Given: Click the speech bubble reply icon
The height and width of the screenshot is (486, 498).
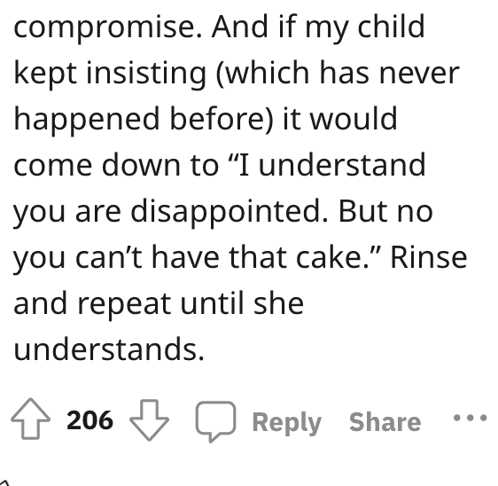Looking at the screenshot, I should pos(215,421).
